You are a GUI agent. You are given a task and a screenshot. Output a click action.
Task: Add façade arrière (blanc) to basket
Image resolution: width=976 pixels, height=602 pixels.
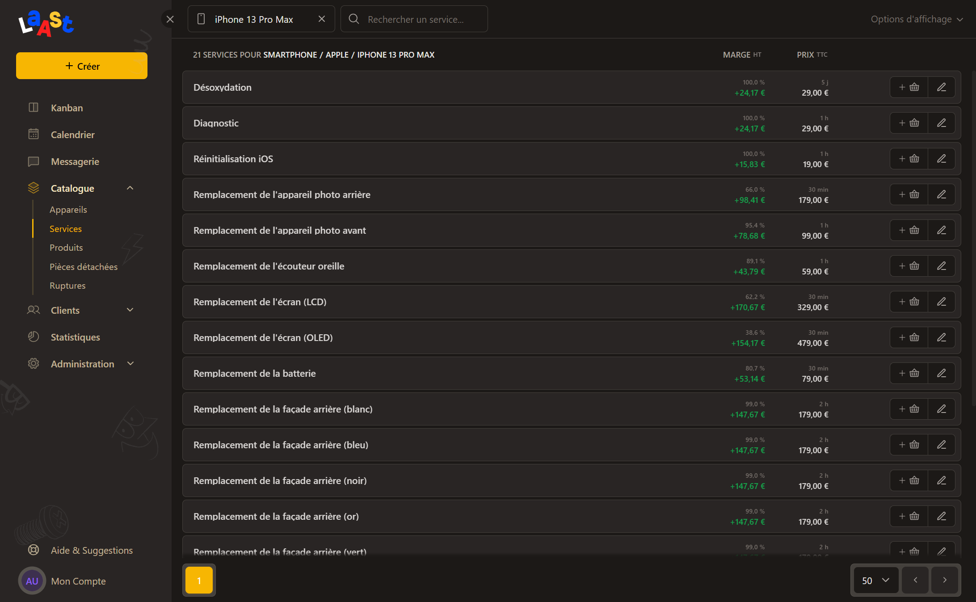pos(909,409)
